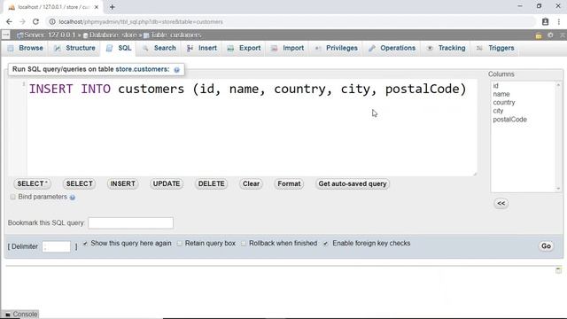Click Get auto-saved query button
Image resolution: width=567 pixels, height=319 pixels.
[353, 183]
